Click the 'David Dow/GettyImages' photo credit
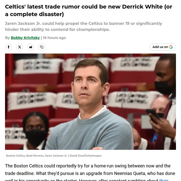Image resolution: width=181 pixels, height=181 pixels. pyautogui.click(x=85, y=156)
